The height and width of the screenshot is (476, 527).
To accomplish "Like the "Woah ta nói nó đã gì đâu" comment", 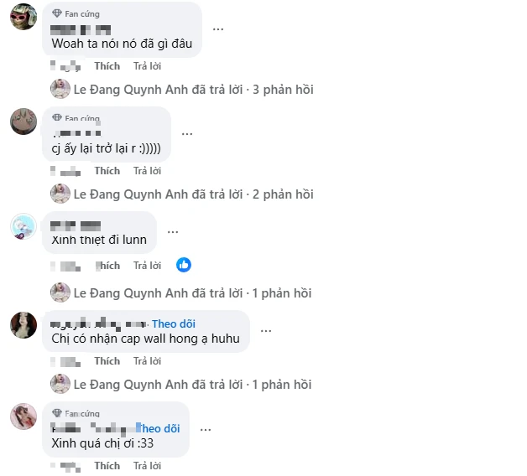I will [x=107, y=66].
